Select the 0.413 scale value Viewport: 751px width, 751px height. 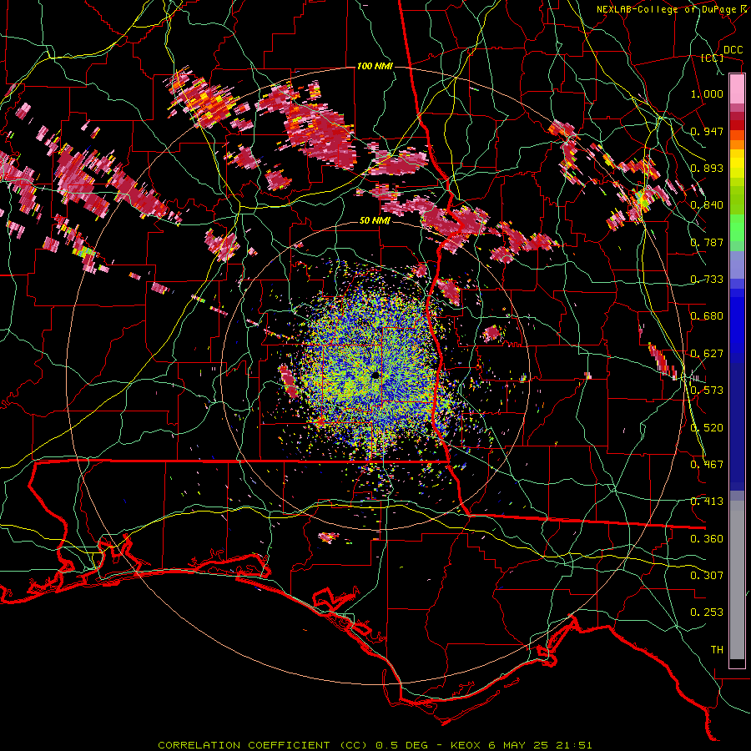[707, 502]
